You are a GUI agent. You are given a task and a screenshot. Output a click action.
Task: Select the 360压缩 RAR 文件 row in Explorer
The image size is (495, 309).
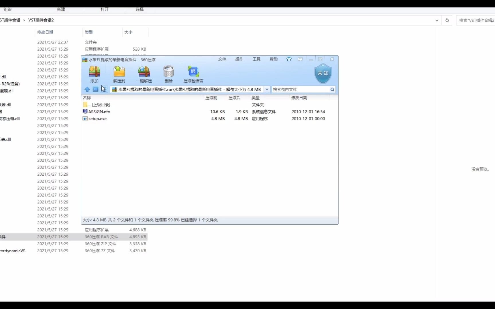tap(74, 237)
